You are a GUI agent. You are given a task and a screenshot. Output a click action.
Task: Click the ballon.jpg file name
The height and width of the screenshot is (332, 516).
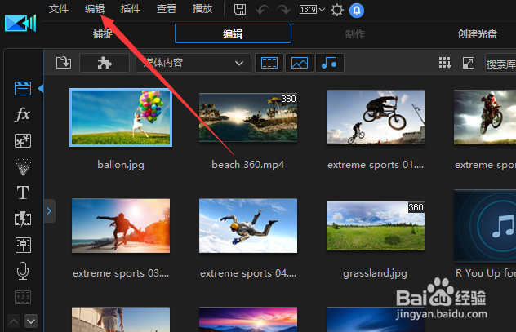[121, 165]
